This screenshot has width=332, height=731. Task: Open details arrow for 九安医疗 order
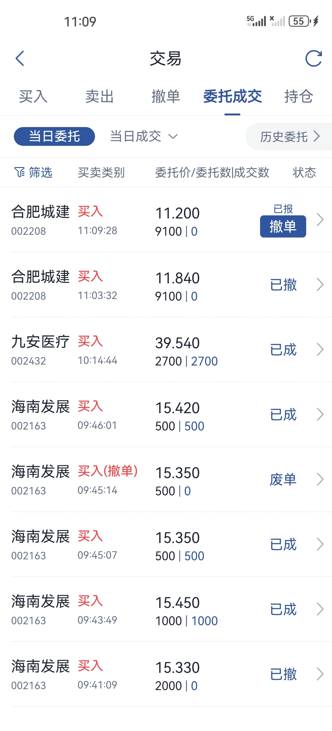320,350
